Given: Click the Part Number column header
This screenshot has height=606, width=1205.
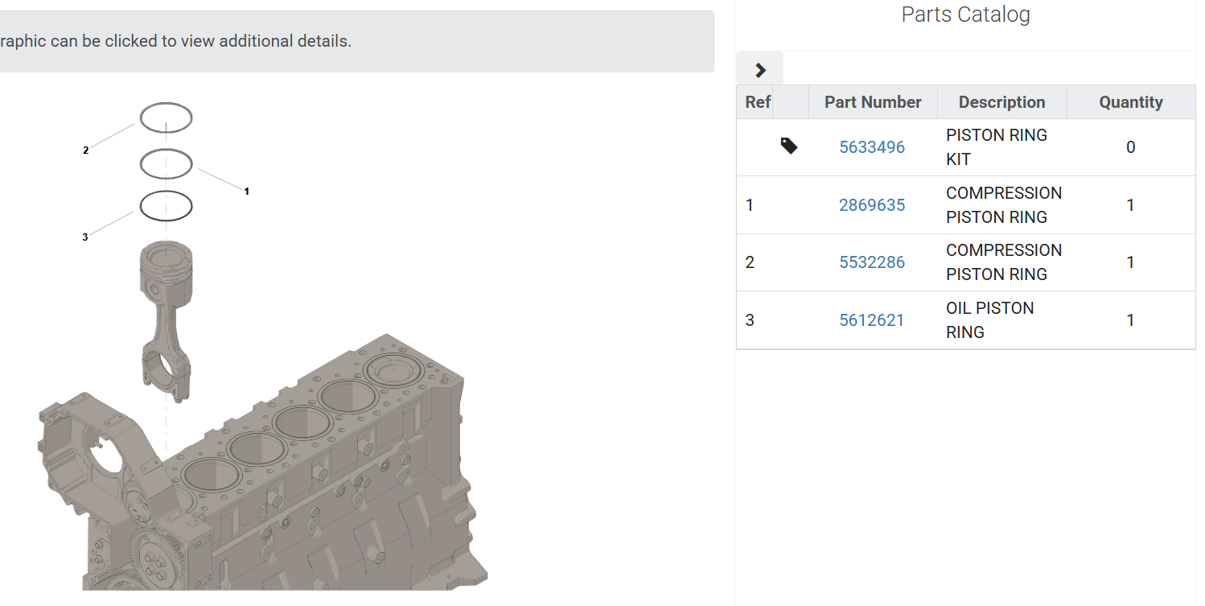Looking at the screenshot, I should coord(873,102).
